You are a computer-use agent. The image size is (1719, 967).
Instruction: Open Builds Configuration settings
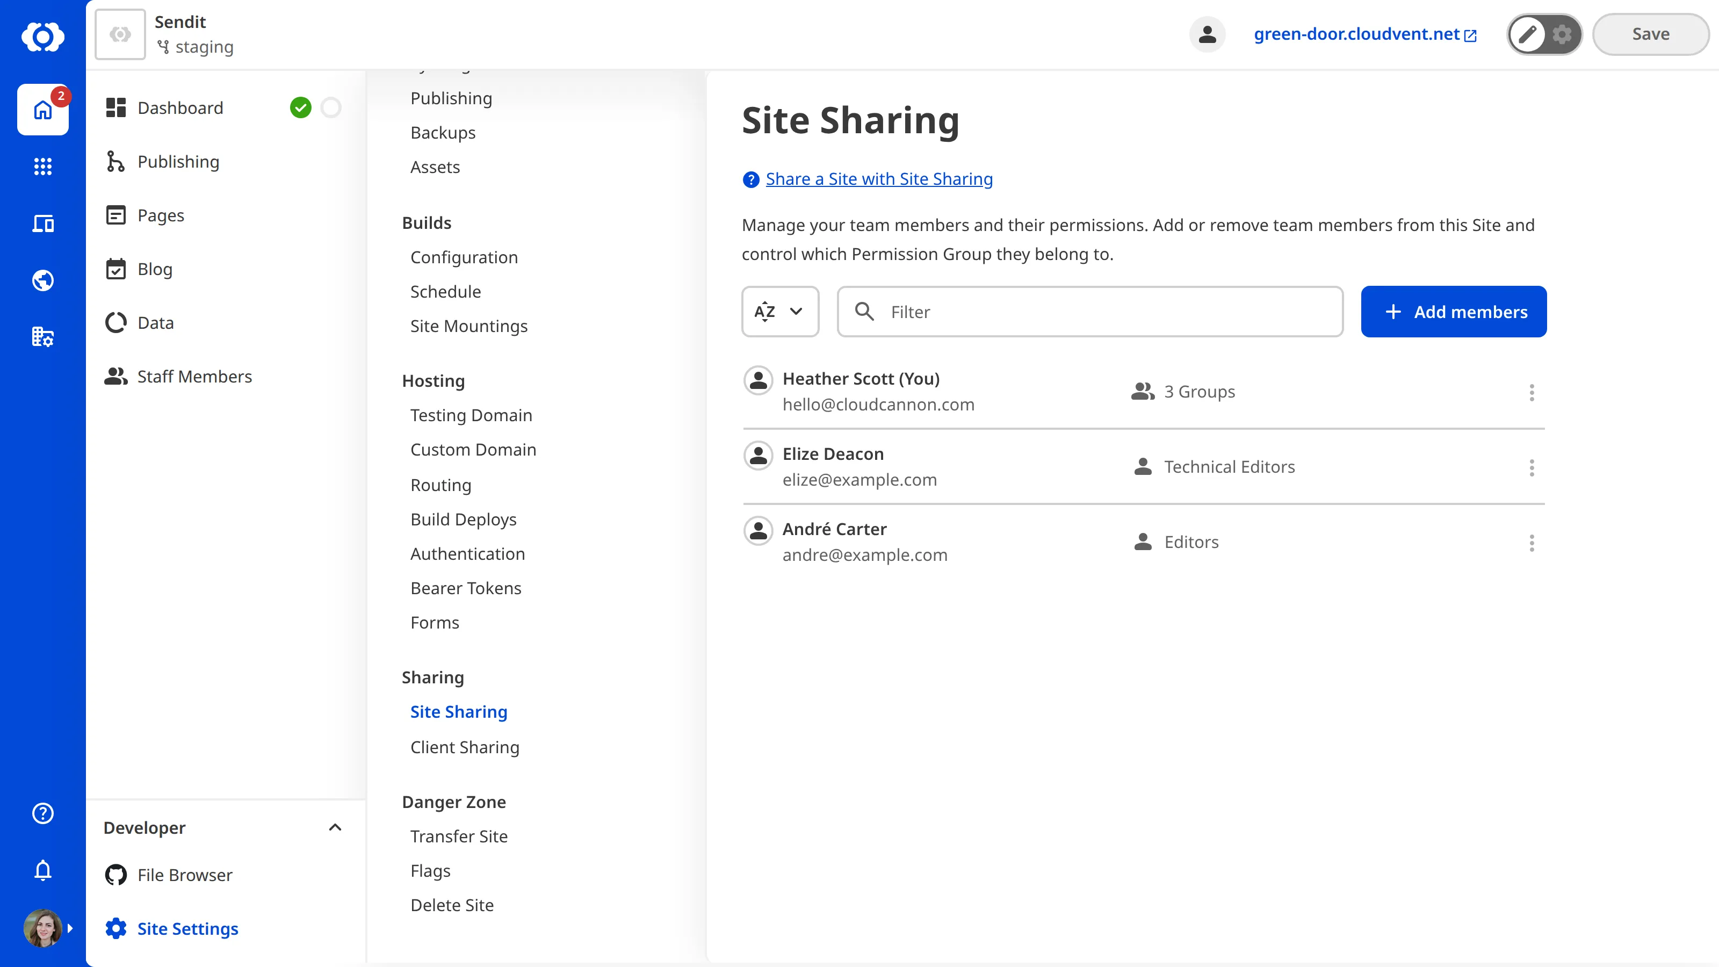[x=464, y=258]
